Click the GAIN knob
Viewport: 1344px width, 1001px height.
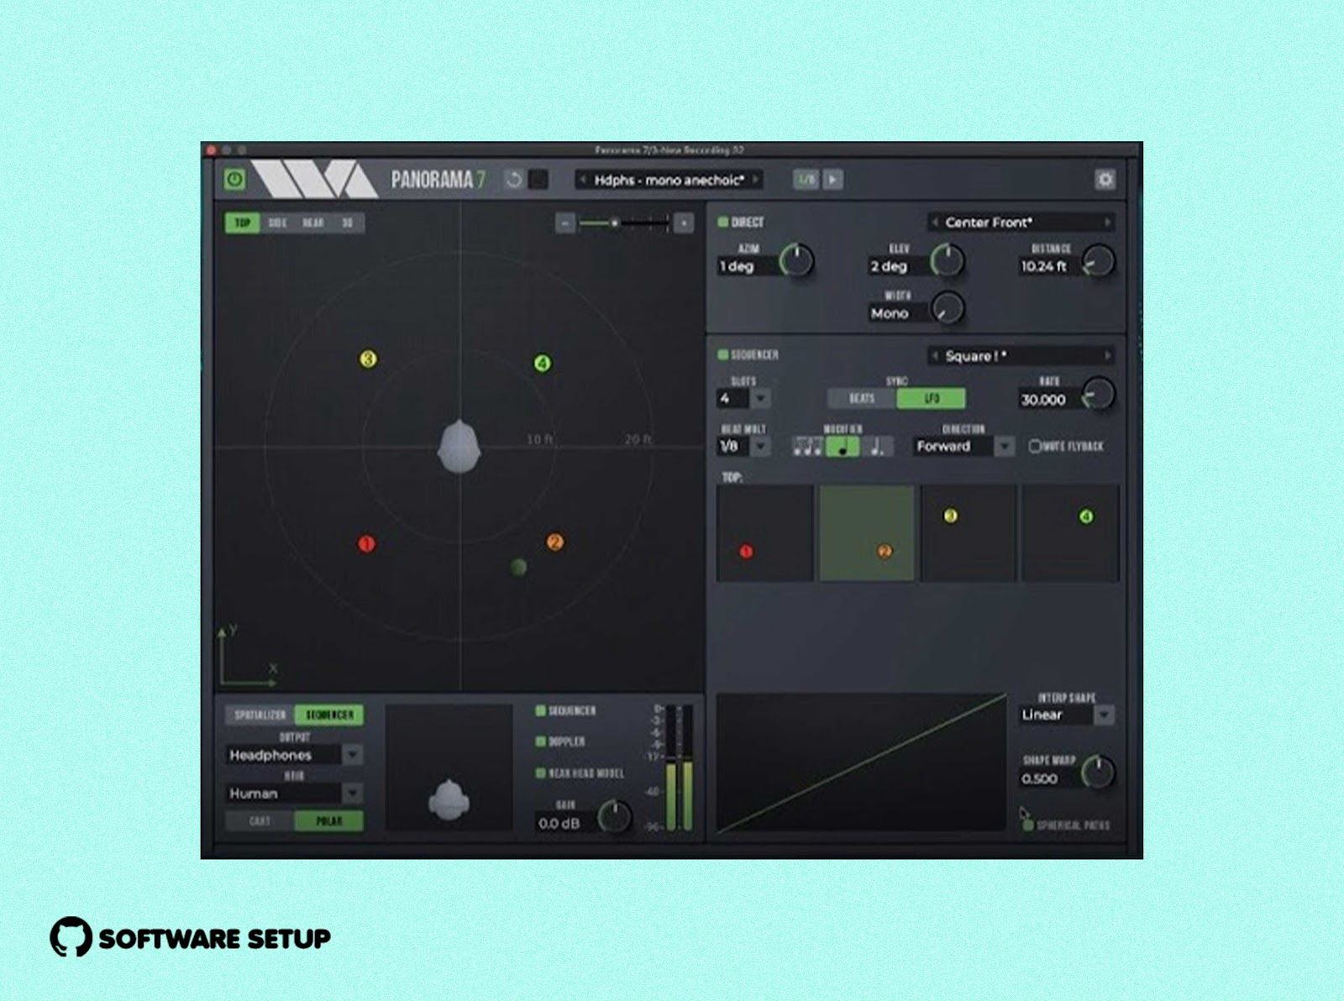[x=615, y=817]
